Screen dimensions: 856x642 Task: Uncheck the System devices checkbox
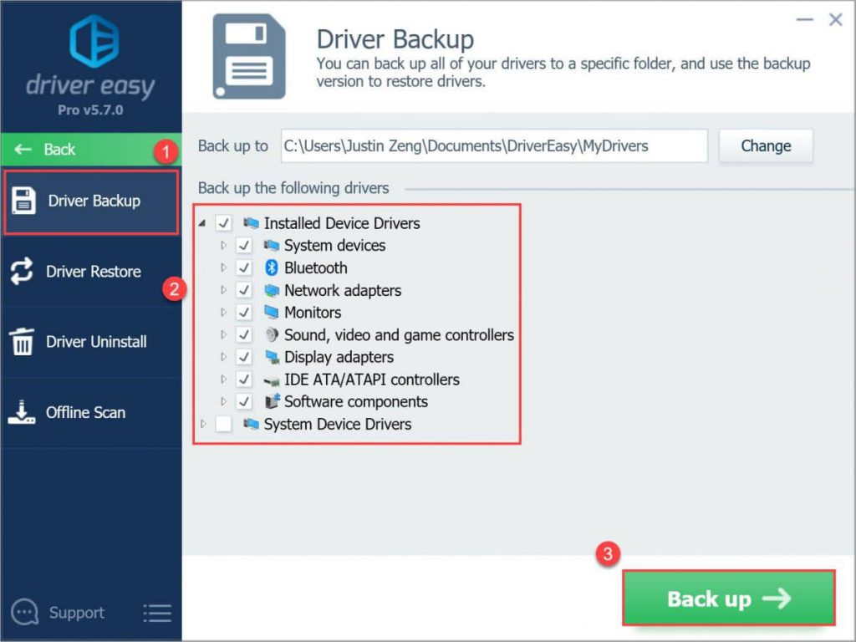click(243, 246)
